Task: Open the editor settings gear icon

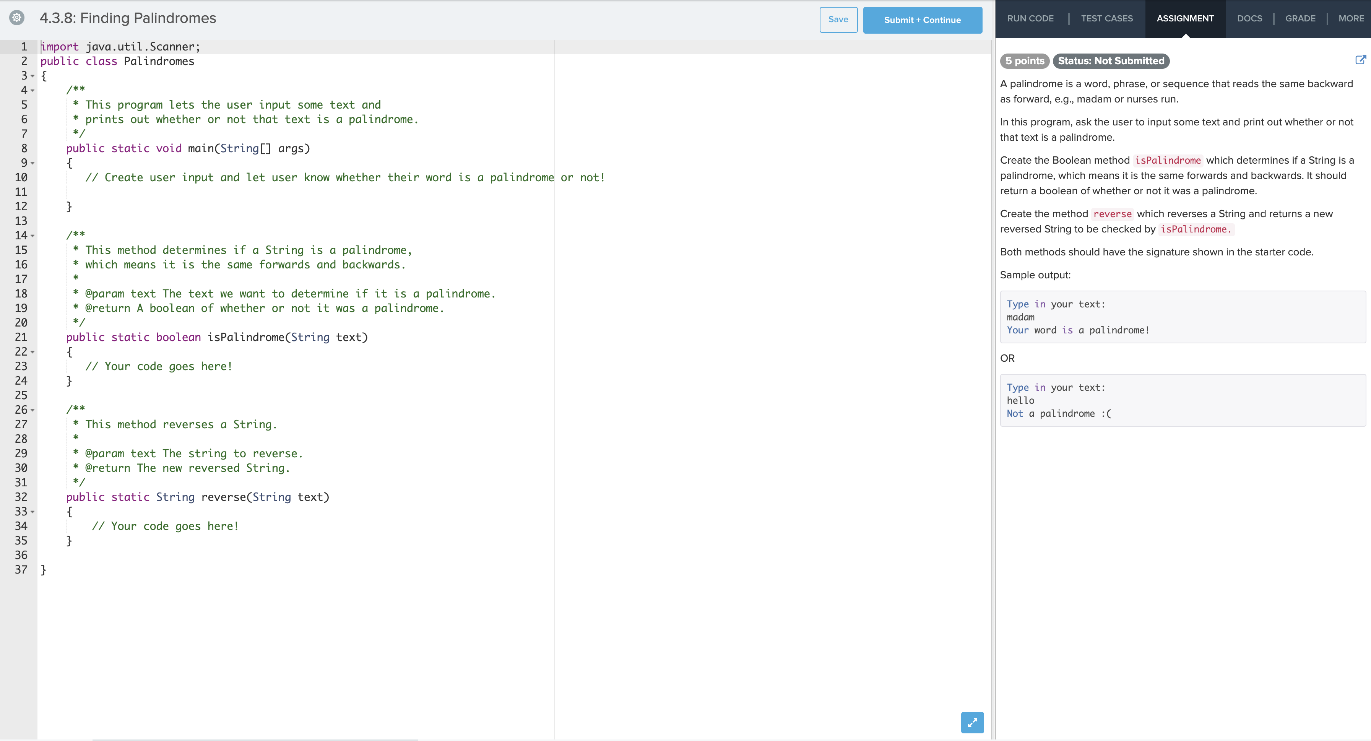Action: tap(17, 18)
